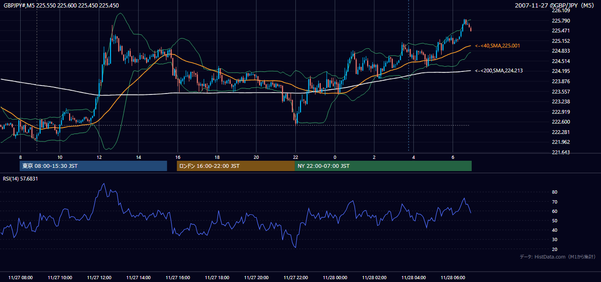
Task: Click price axis value 221.643
Action: (x=561, y=152)
